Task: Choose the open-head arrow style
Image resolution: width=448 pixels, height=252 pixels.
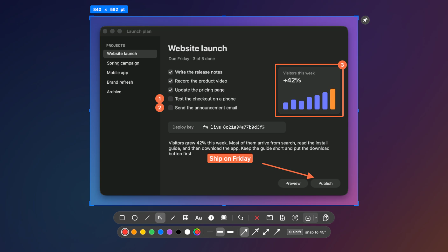Action: pyautogui.click(x=255, y=232)
